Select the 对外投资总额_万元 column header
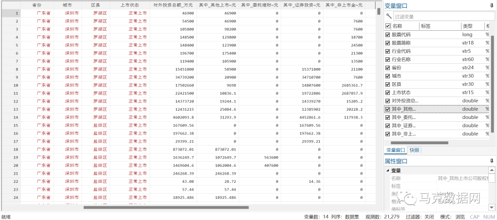 (x=173, y=6)
